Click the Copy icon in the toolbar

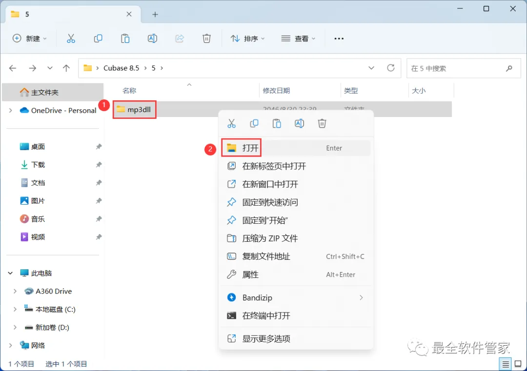(x=98, y=39)
